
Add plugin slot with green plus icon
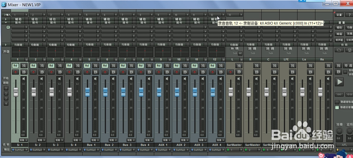point(8,27)
